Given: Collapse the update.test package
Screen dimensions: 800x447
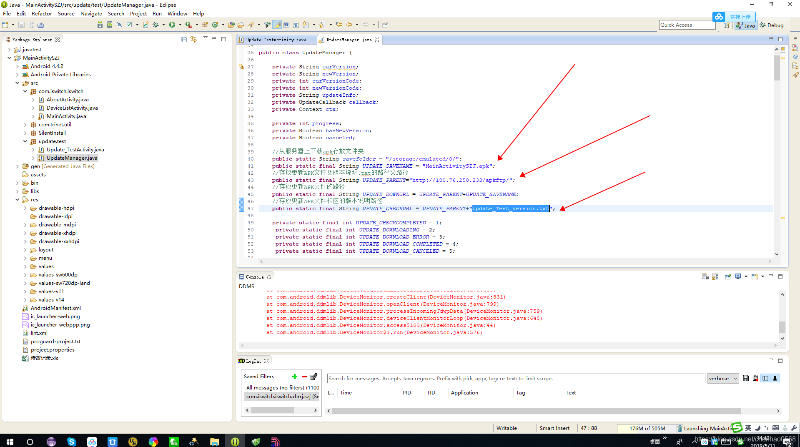Looking at the screenshot, I should click(25, 141).
